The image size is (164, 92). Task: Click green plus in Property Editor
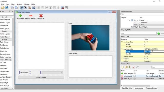tap(158, 33)
